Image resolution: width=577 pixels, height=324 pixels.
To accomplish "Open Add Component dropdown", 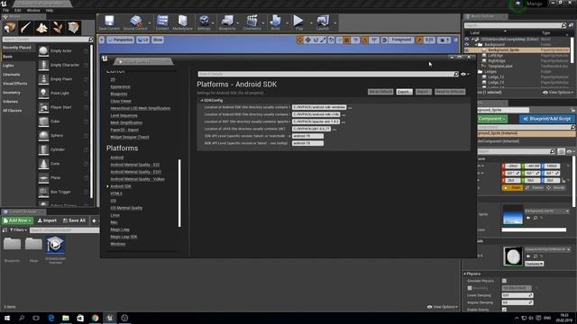I will 492,119.
